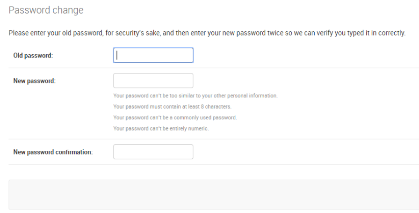Click the "Old password:" label
Image resolution: width=419 pixels, height=213 pixels.
[x=33, y=56]
